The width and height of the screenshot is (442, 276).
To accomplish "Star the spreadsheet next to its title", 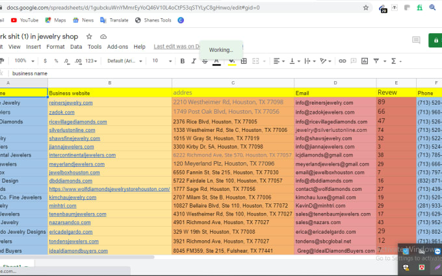I will pyautogui.click(x=89, y=36).
